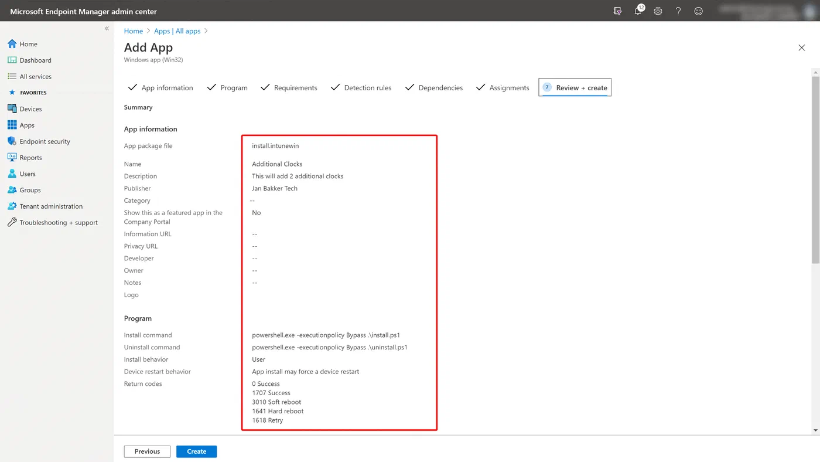Click the install.ps1 install command text
The image size is (820, 462).
coord(326,335)
